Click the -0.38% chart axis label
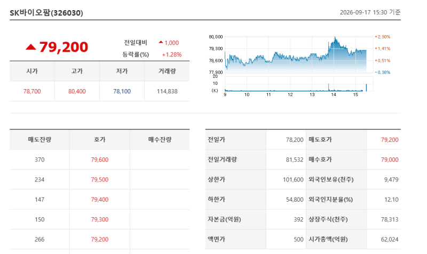427x254 pixels. pyautogui.click(x=383, y=73)
